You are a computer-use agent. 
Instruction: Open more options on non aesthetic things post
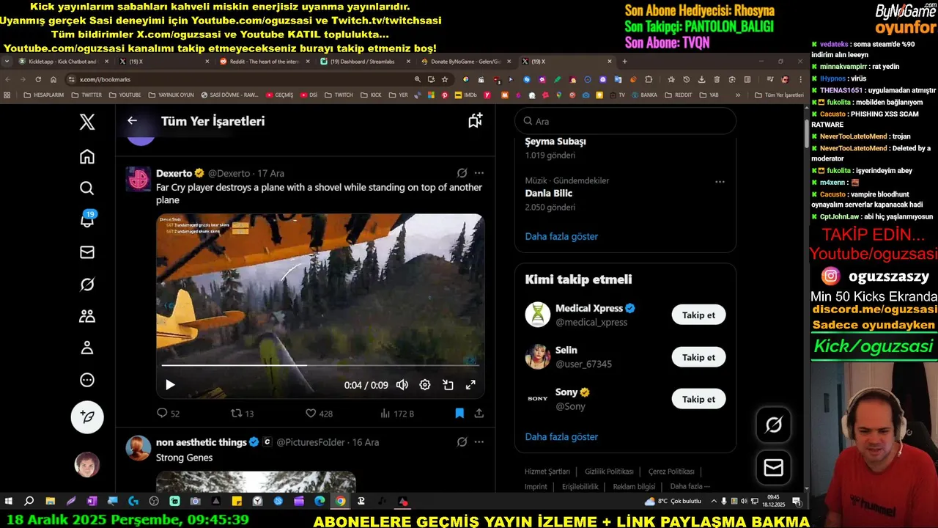tap(479, 442)
